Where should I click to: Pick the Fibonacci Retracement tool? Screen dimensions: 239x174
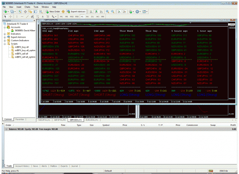37,16
